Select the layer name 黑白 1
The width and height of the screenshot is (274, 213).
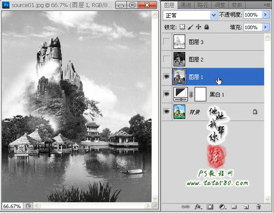[217, 95]
